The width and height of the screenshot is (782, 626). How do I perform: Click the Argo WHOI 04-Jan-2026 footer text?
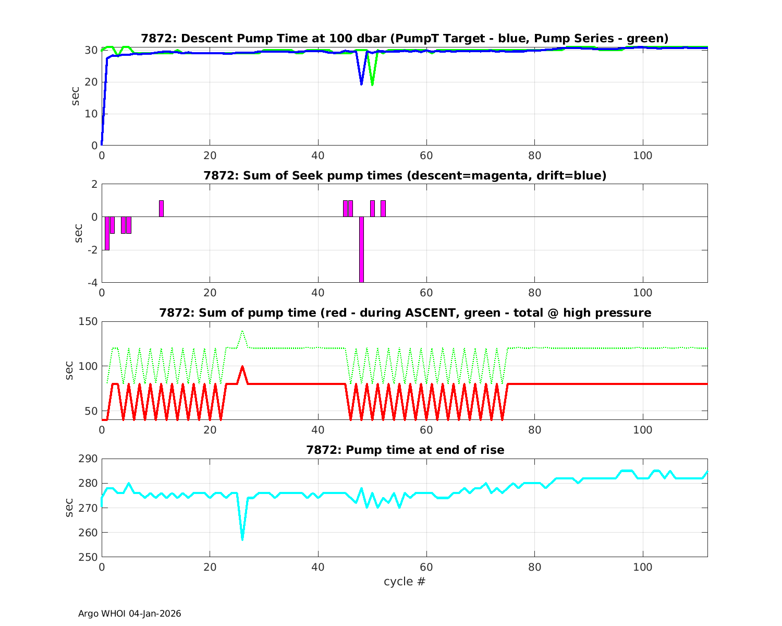click(129, 614)
